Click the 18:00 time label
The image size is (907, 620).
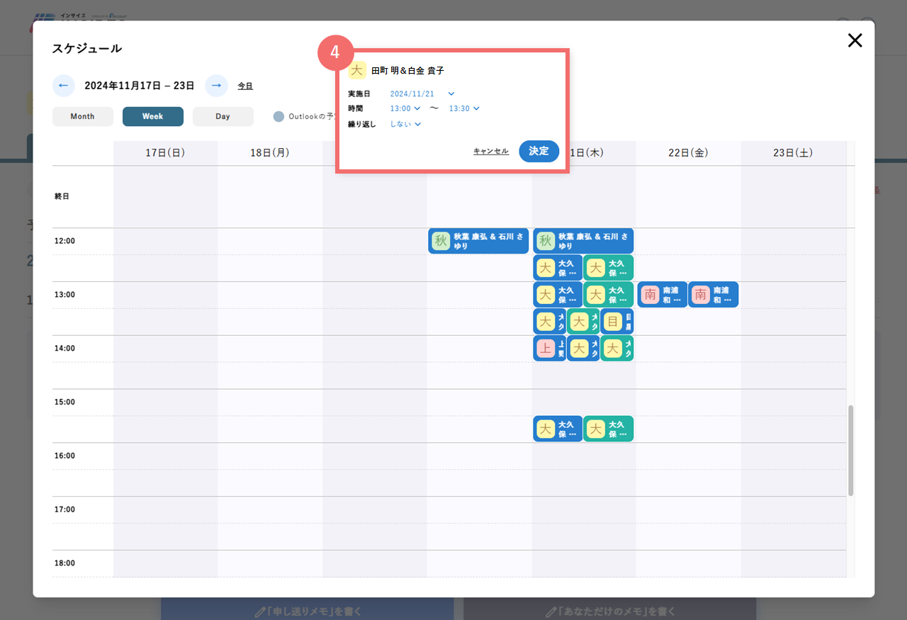64,563
